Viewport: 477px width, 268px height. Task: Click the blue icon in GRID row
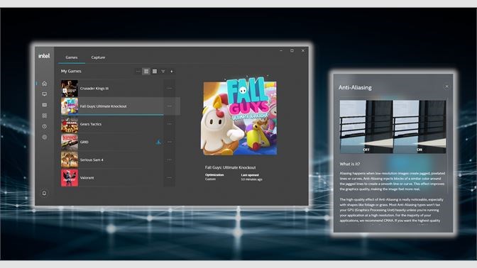[158, 142]
